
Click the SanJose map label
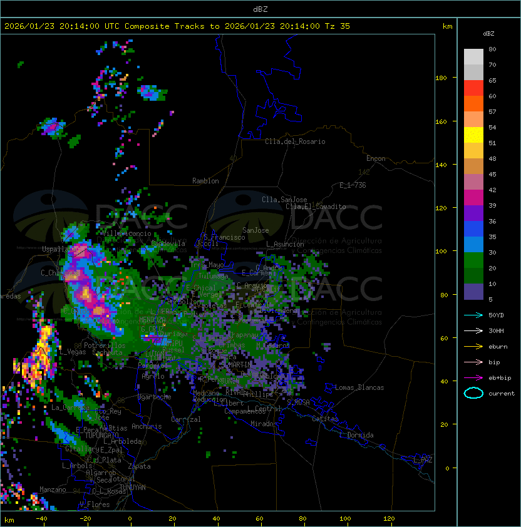[255, 230]
